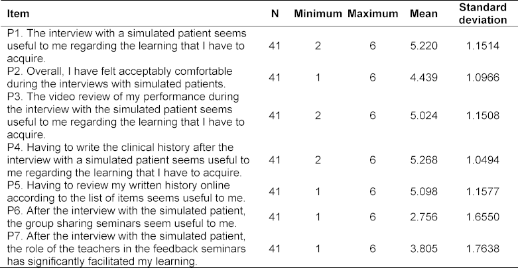Select the P3 video review item text
The height and width of the screenshot is (268, 518).
click(x=126, y=116)
